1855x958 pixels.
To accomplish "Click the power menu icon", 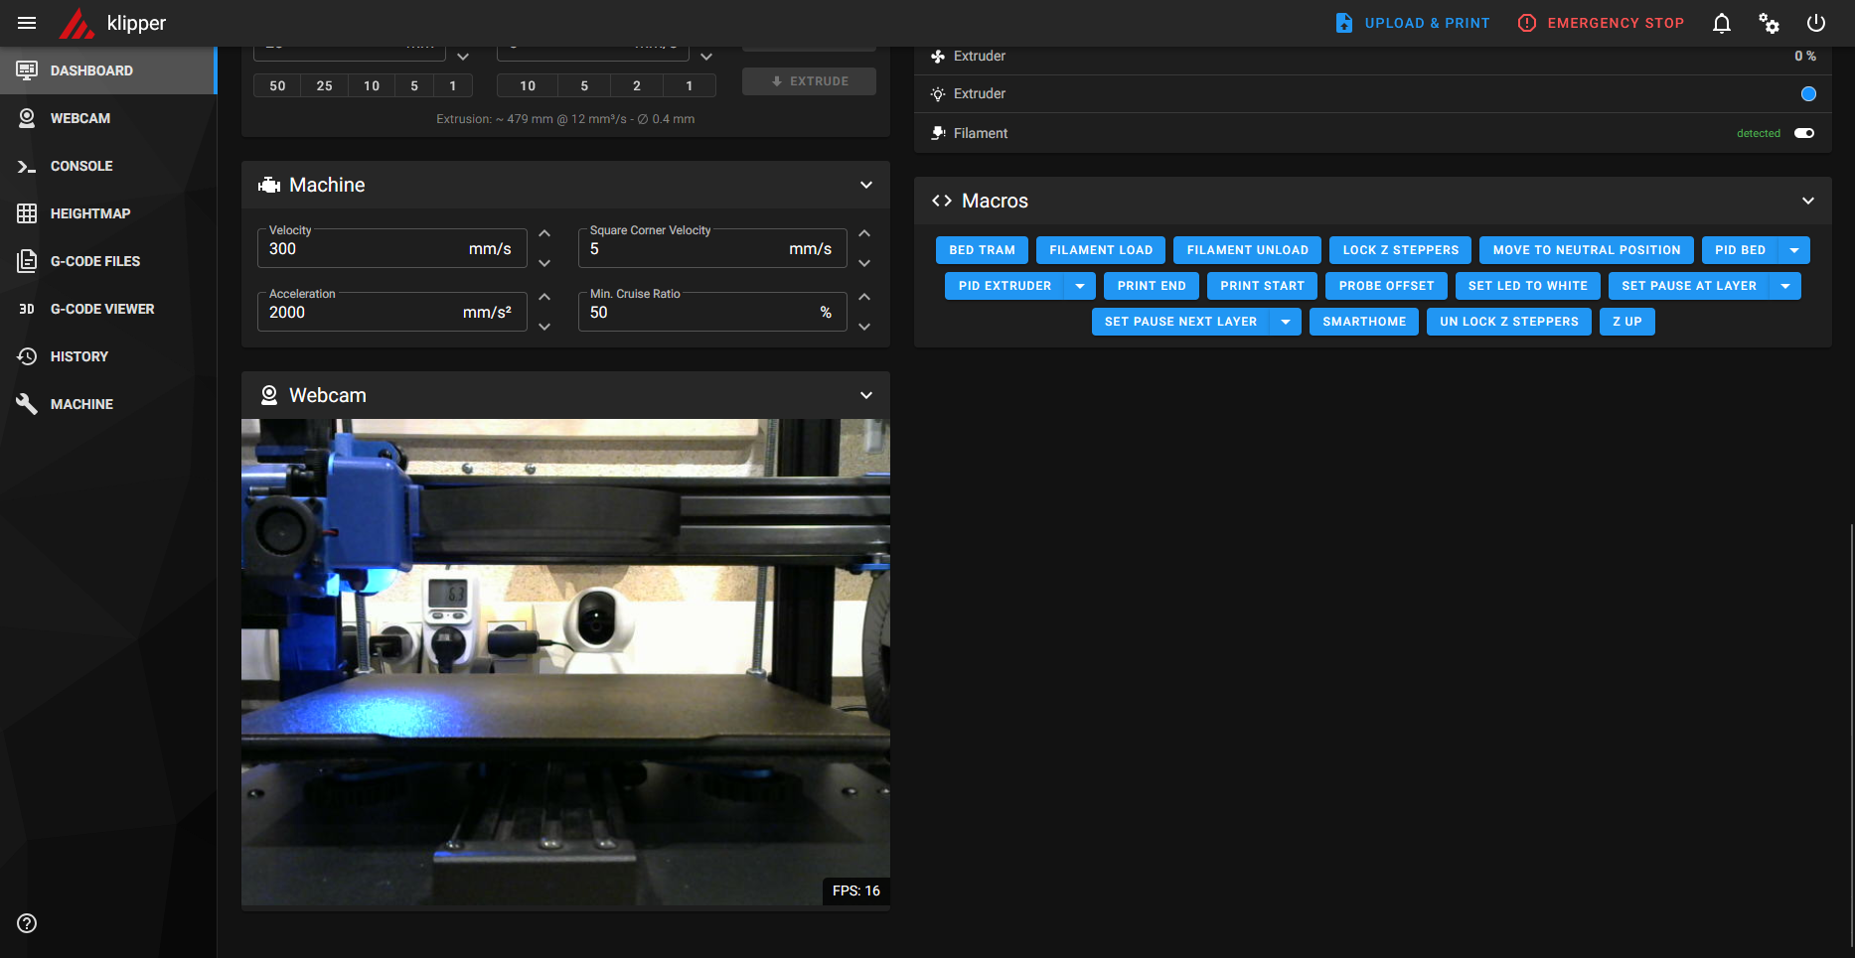I will (1815, 23).
